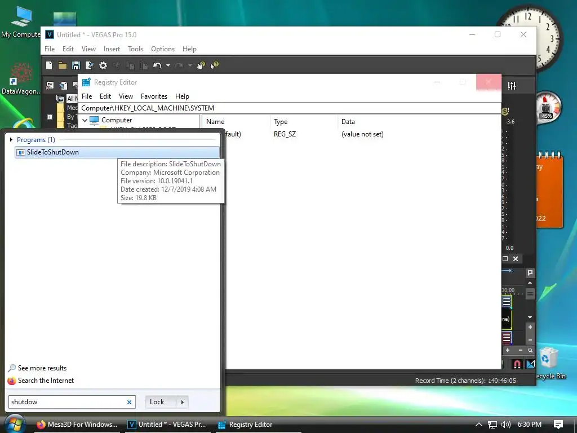Open VEGAS Insert menu
The image size is (577, 433).
click(112, 49)
